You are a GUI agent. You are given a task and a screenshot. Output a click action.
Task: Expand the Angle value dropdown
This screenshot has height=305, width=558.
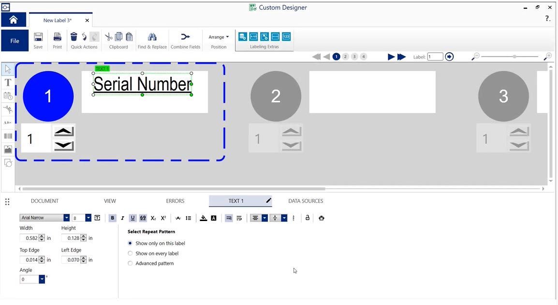pyautogui.click(x=41, y=279)
